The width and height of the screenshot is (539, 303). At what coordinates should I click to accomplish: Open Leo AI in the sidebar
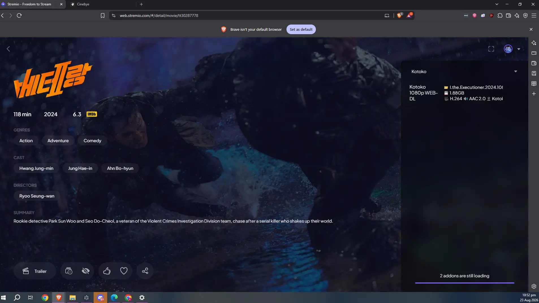point(534,43)
